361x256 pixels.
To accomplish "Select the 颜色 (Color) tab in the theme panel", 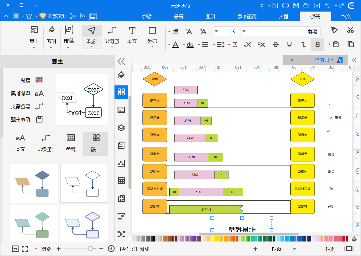I will click(x=71, y=144).
